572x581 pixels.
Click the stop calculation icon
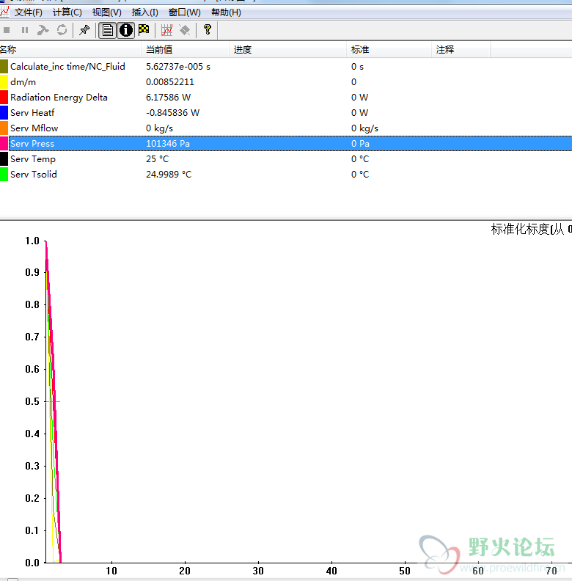click(7, 30)
